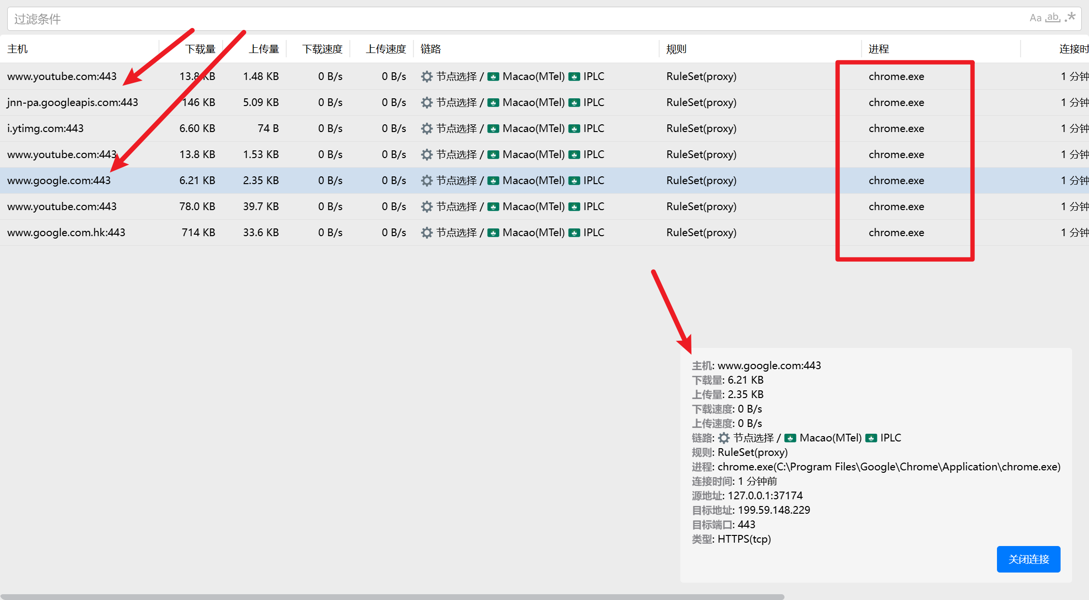This screenshot has width=1089, height=600.
Task: Click IPLC flag icon in www.google.com:443 row
Action: [x=574, y=181]
